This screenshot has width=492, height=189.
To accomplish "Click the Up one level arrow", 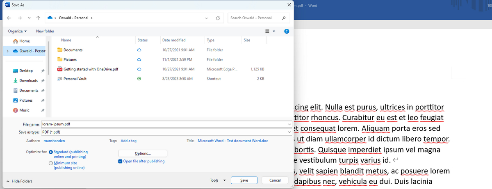I will coord(38,18).
